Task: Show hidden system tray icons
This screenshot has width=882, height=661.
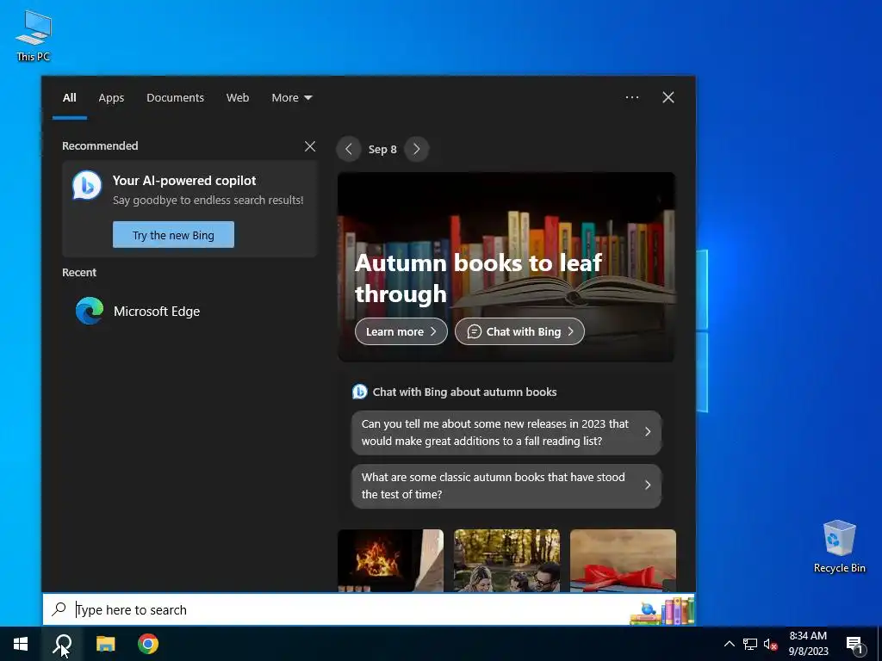Action: [x=729, y=644]
